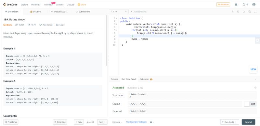The width and height of the screenshot is (260, 126).
Task: Click Use Example Testcases
Action: click(x=136, y=122)
